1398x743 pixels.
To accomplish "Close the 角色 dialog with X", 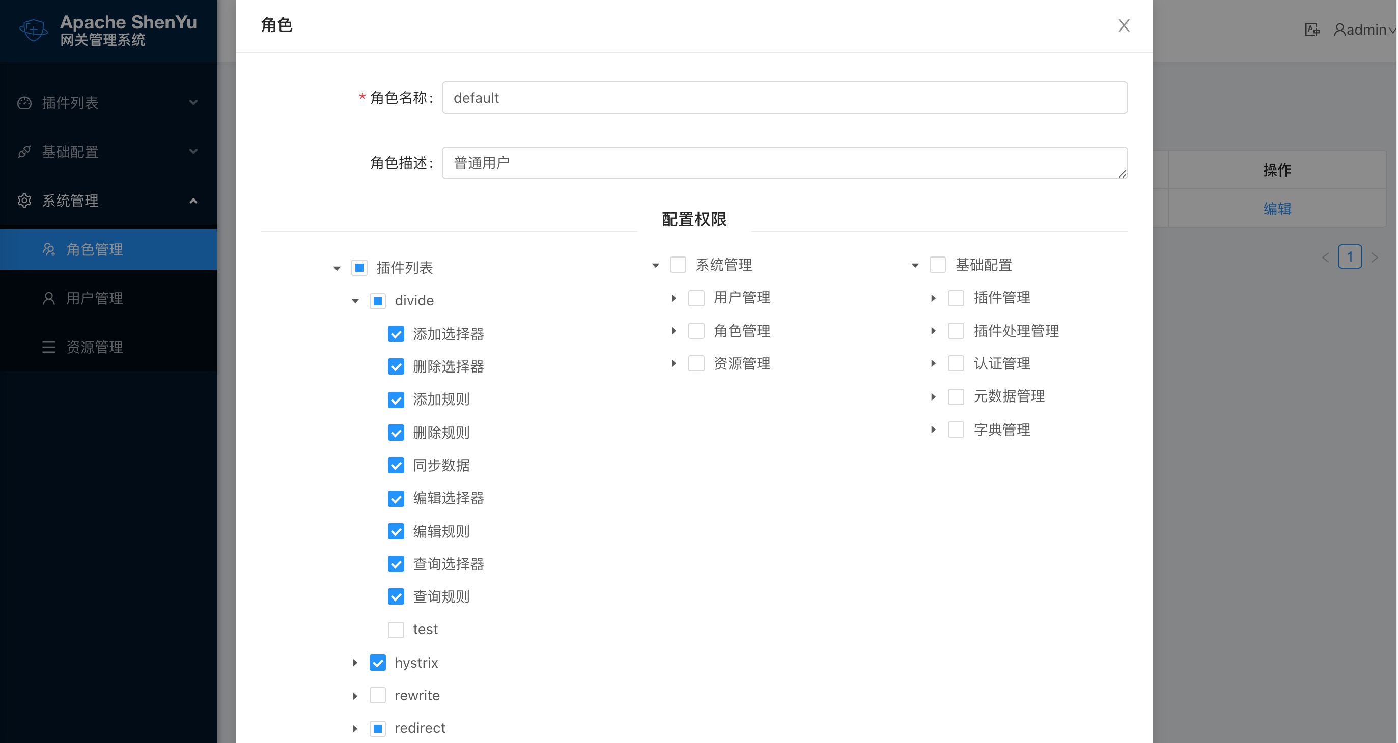I will pos(1124,25).
